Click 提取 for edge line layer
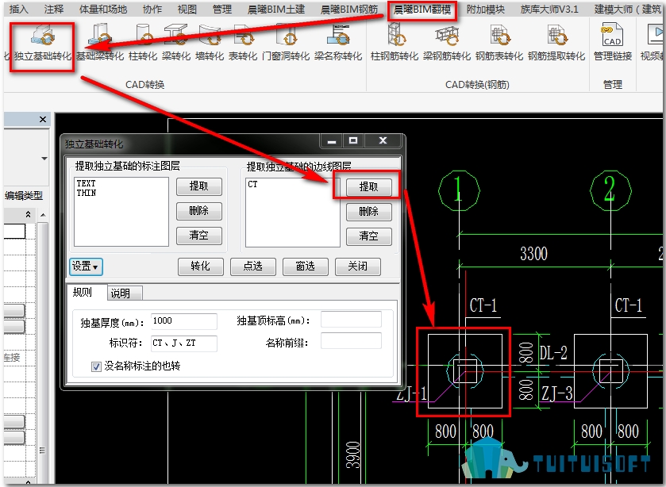Image resolution: width=666 pixels, height=487 pixels. [368, 187]
